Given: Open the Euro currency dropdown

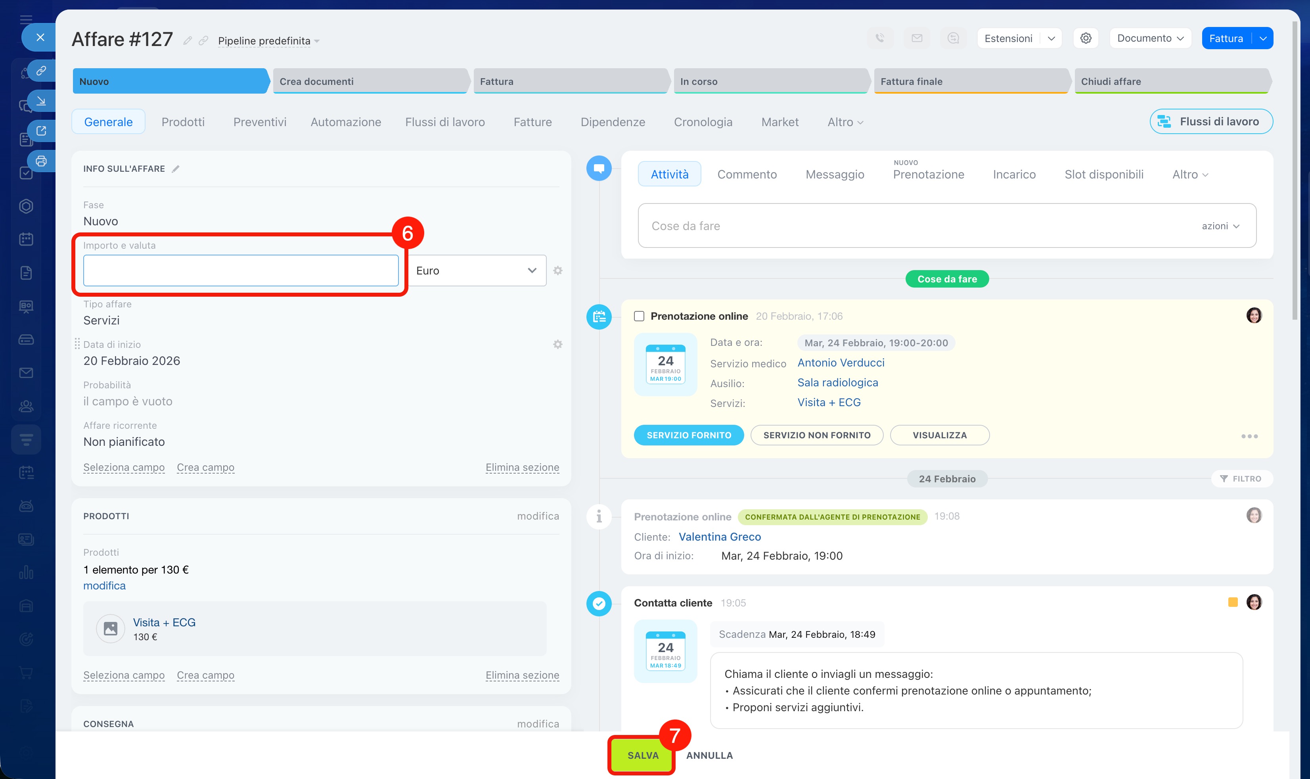Looking at the screenshot, I should [x=476, y=271].
